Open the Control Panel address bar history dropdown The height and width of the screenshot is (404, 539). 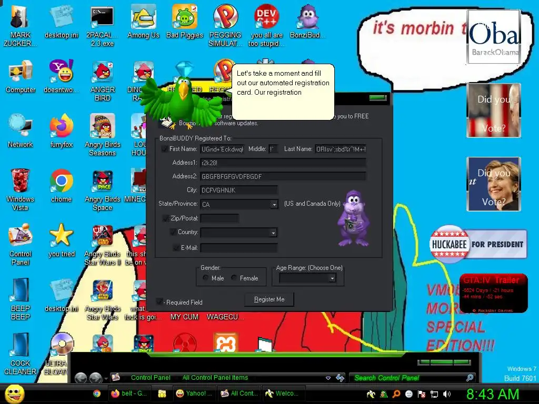[328, 378]
